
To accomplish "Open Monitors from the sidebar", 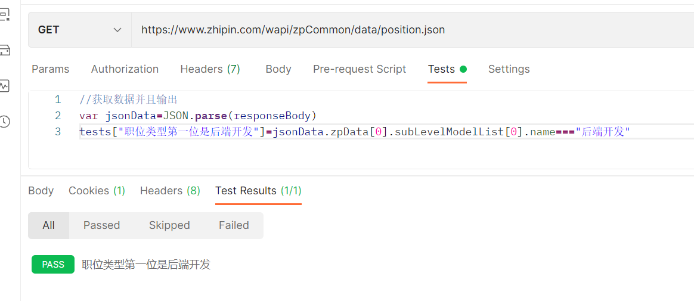I will click(4, 85).
